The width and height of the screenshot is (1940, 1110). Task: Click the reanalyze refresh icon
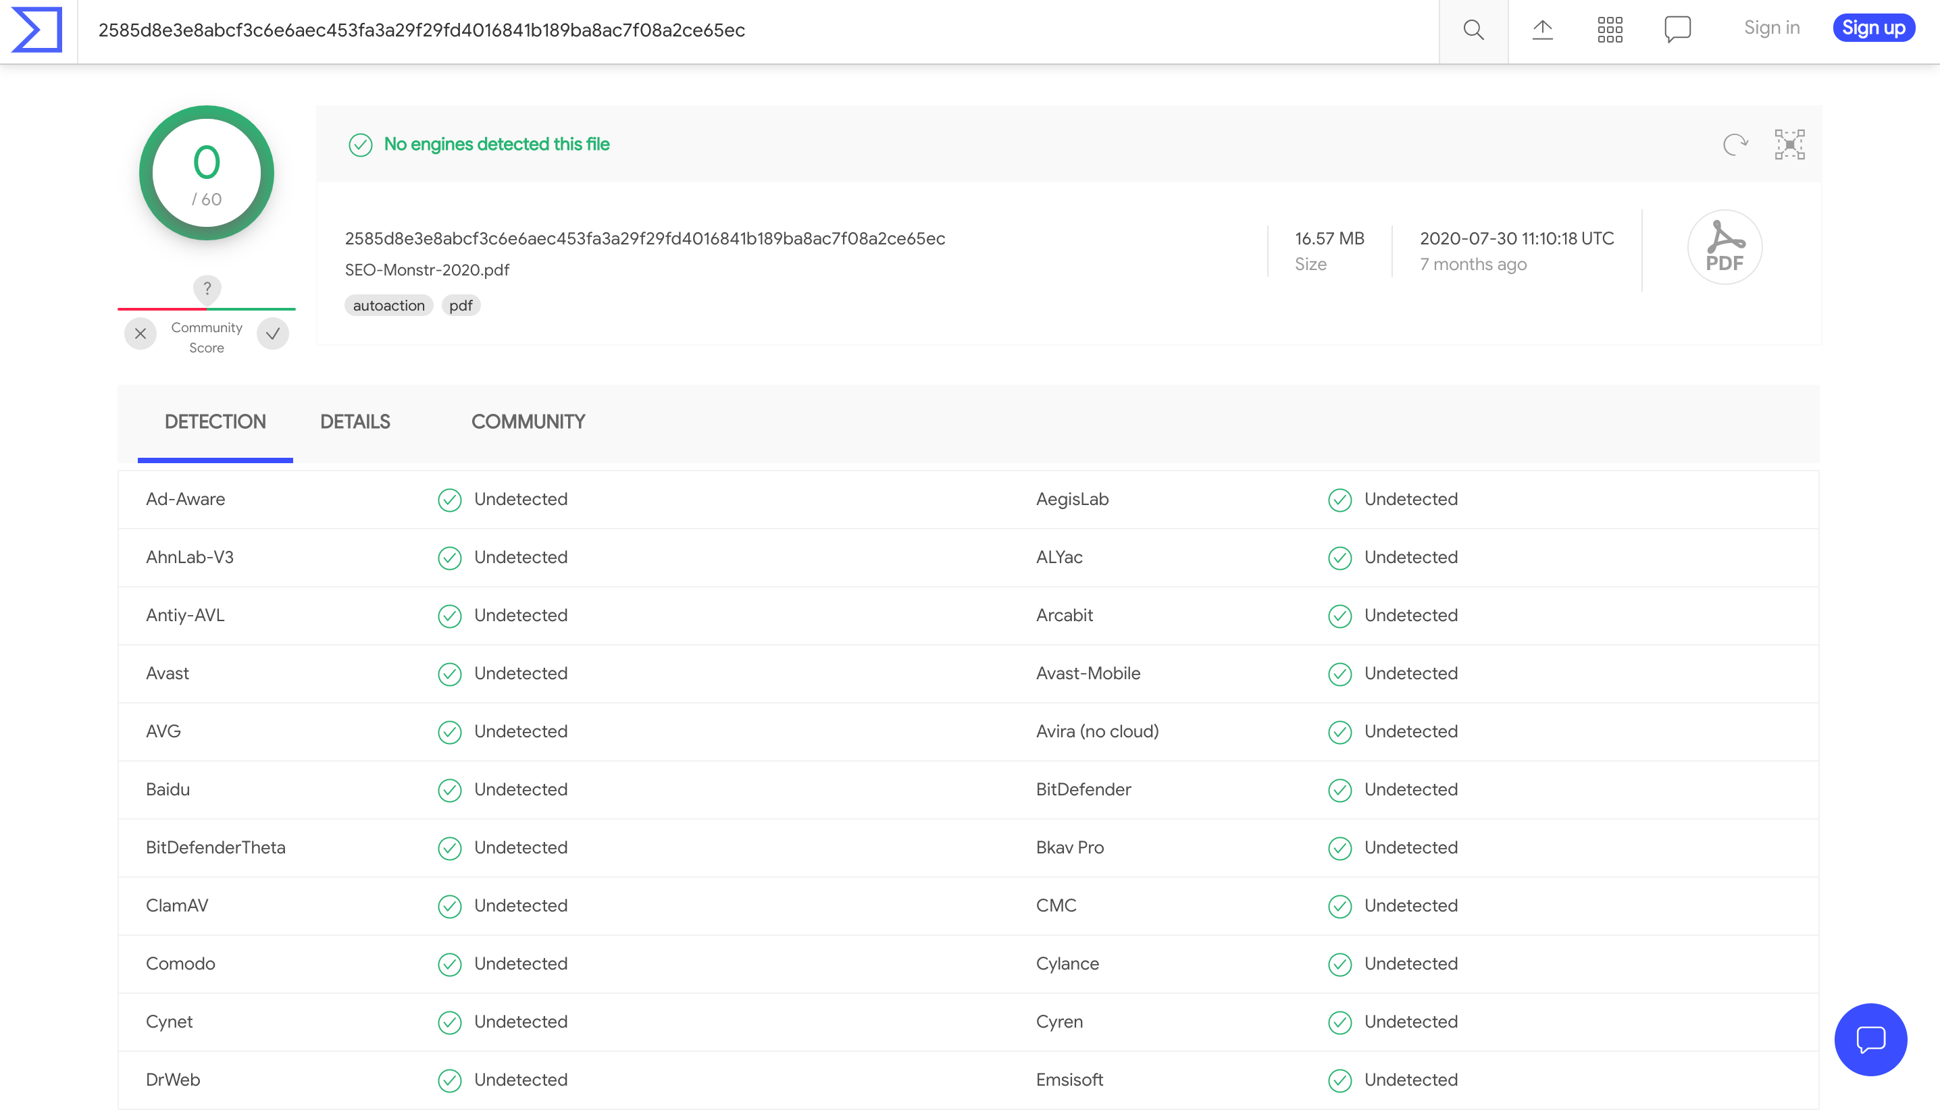(1735, 144)
